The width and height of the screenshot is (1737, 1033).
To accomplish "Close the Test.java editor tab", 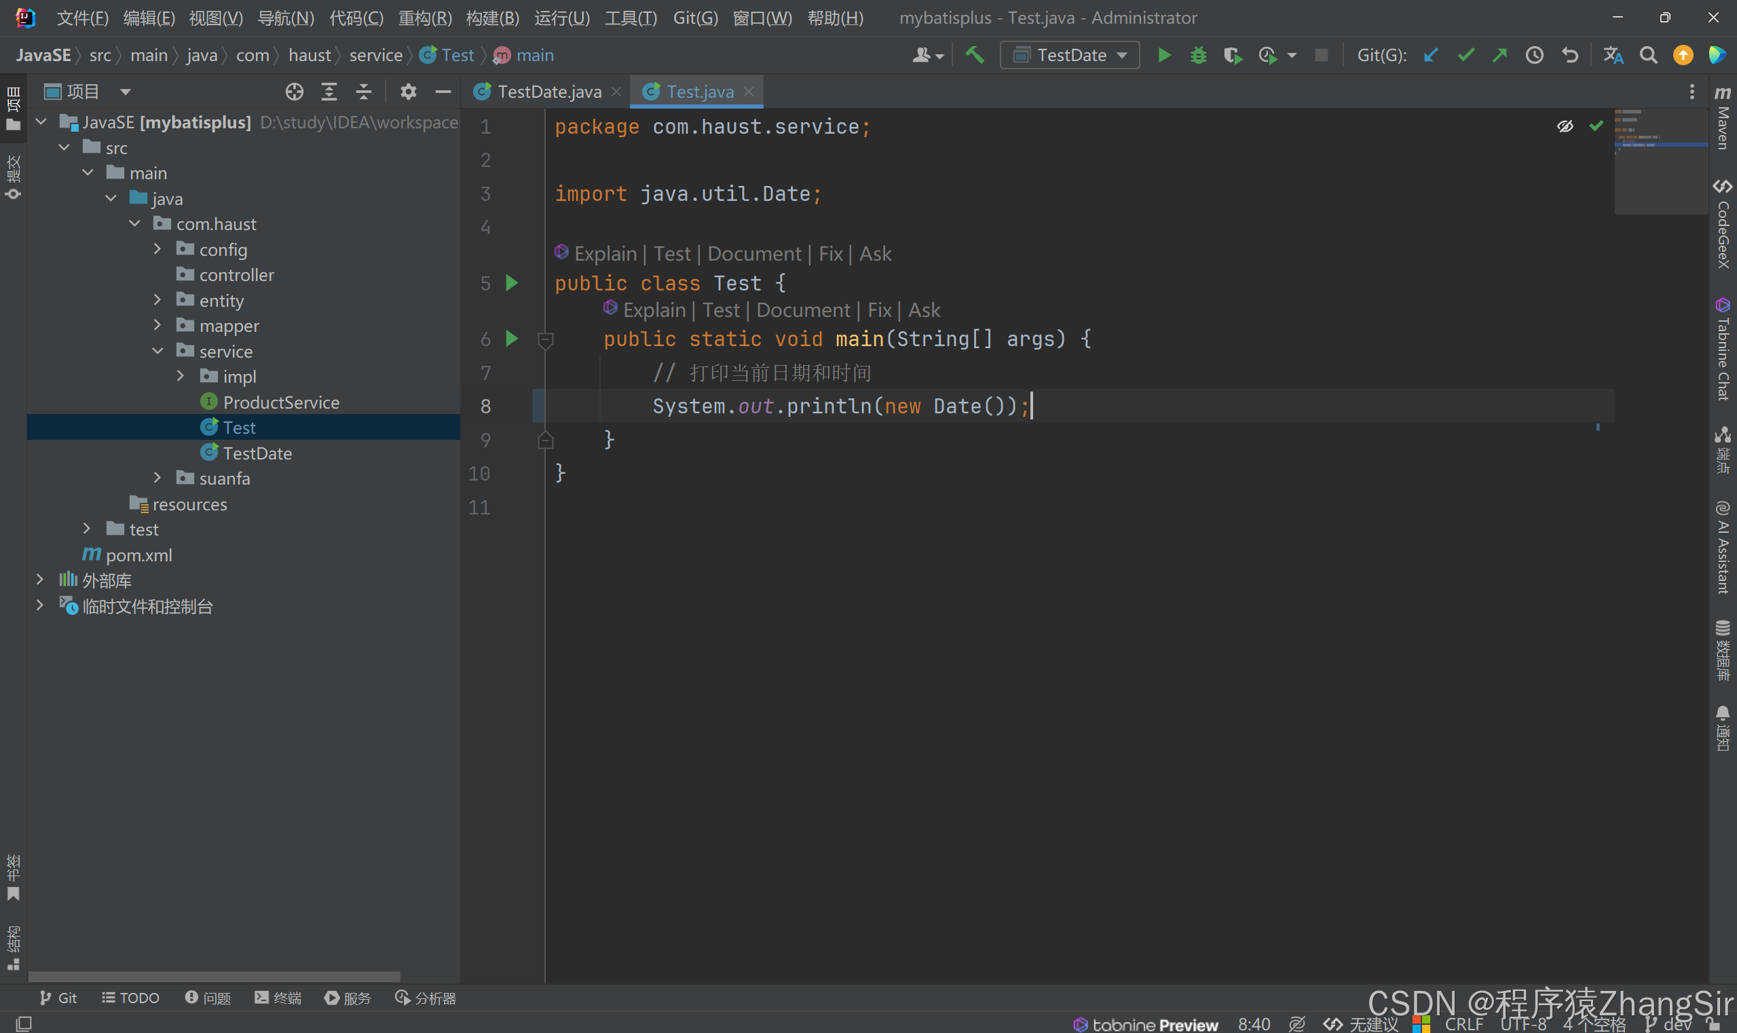I will click(749, 92).
